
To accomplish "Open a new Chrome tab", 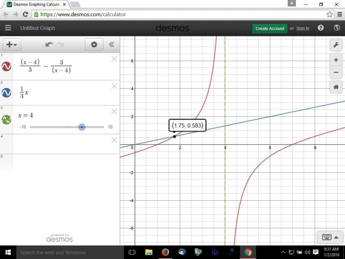I will (75, 4).
